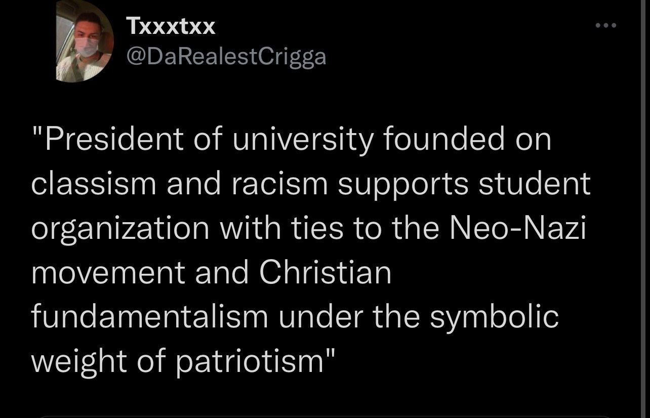Open the quoted tweet card at the bottom edge
This screenshot has width=650, height=418.
pyautogui.click(x=325, y=415)
